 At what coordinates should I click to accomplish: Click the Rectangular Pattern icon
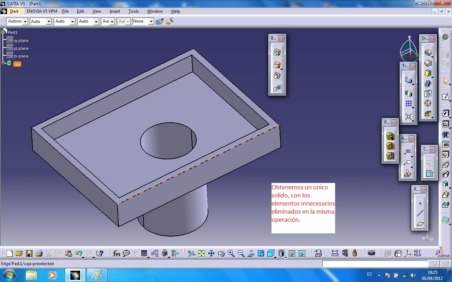pos(409,104)
